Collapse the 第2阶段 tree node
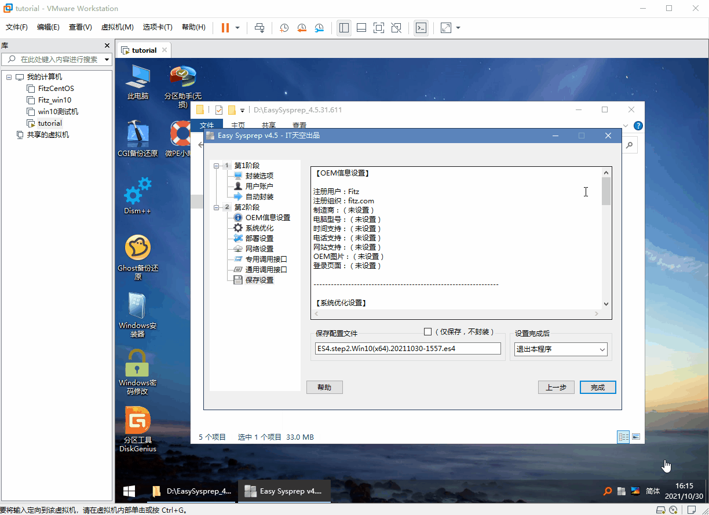The width and height of the screenshot is (709, 515). click(217, 207)
